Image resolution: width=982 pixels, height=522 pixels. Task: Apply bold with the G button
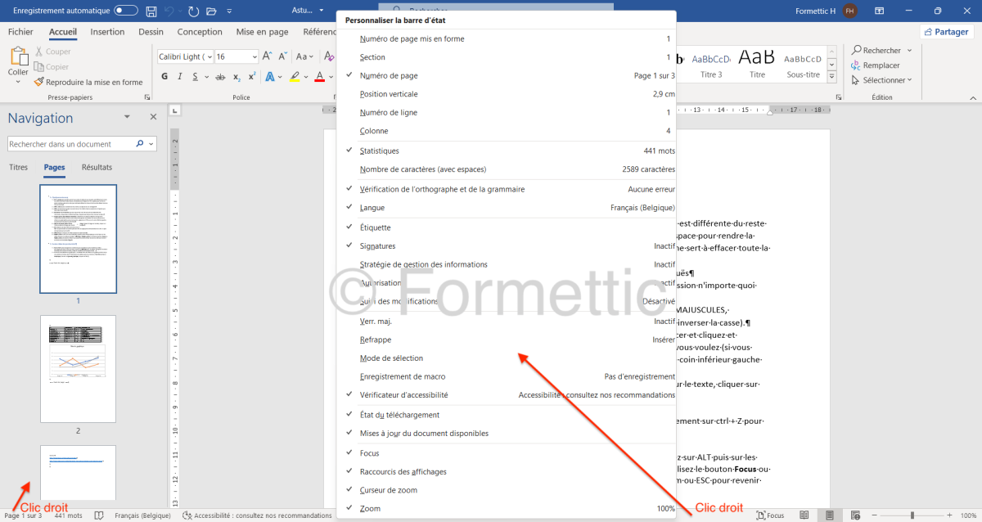[x=164, y=77]
